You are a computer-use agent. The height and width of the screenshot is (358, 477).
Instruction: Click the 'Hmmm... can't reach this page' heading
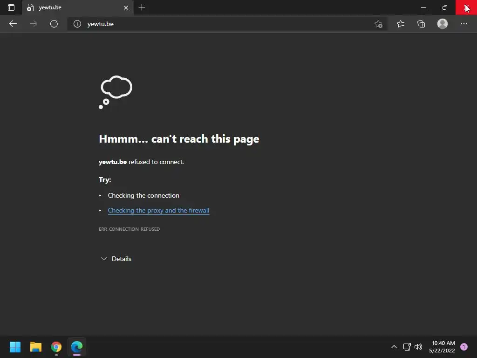179,139
